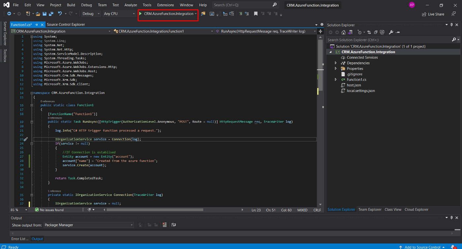Open the Build menu
The width and height of the screenshot is (462, 249).
[x=71, y=5]
